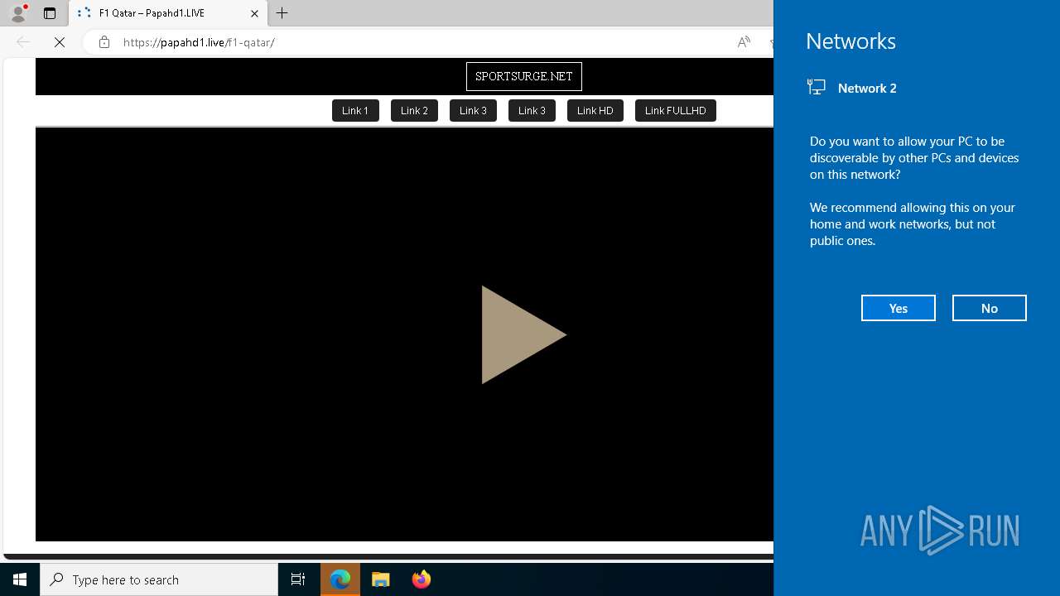Close the F1 Qatar browser tab

point(254,13)
